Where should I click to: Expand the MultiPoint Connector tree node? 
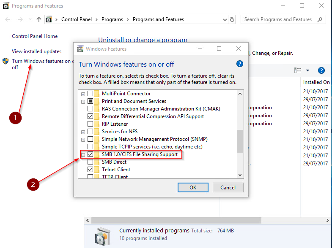click(83, 94)
